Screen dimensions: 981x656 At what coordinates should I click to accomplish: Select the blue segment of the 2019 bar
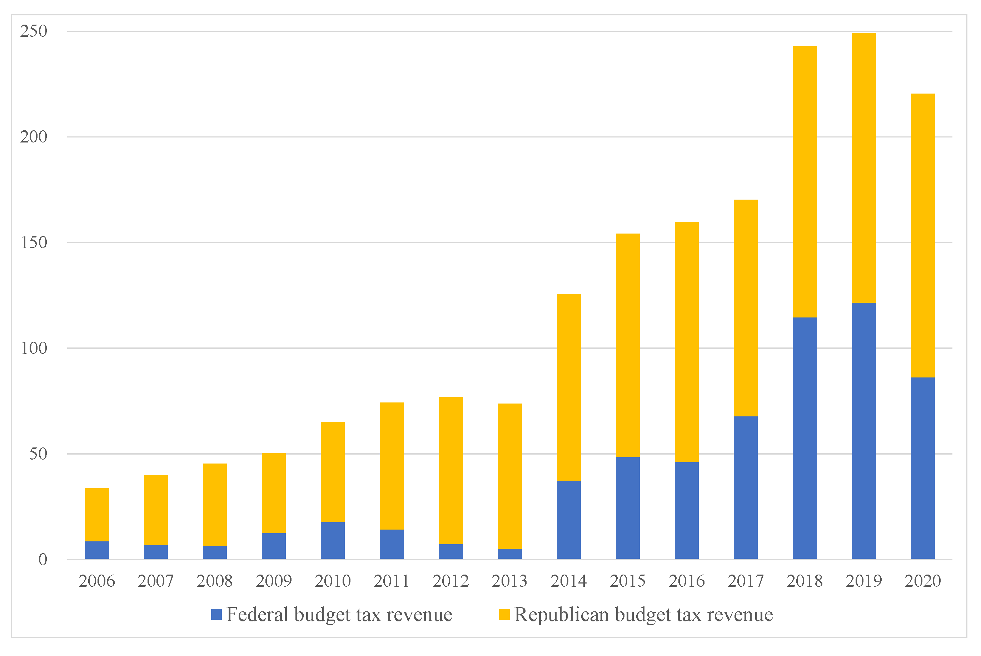pos(863,431)
